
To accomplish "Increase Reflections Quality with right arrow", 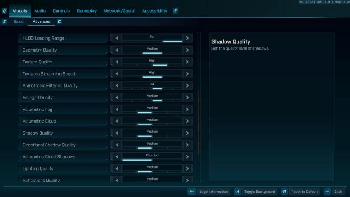I will point(187,180).
